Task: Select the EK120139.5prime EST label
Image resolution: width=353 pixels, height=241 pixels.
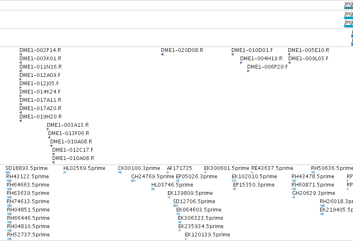Action: tap(207, 235)
